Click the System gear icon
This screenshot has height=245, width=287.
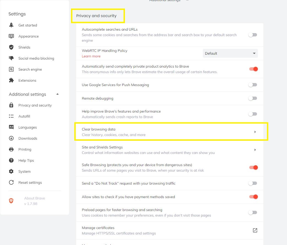tap(11, 171)
